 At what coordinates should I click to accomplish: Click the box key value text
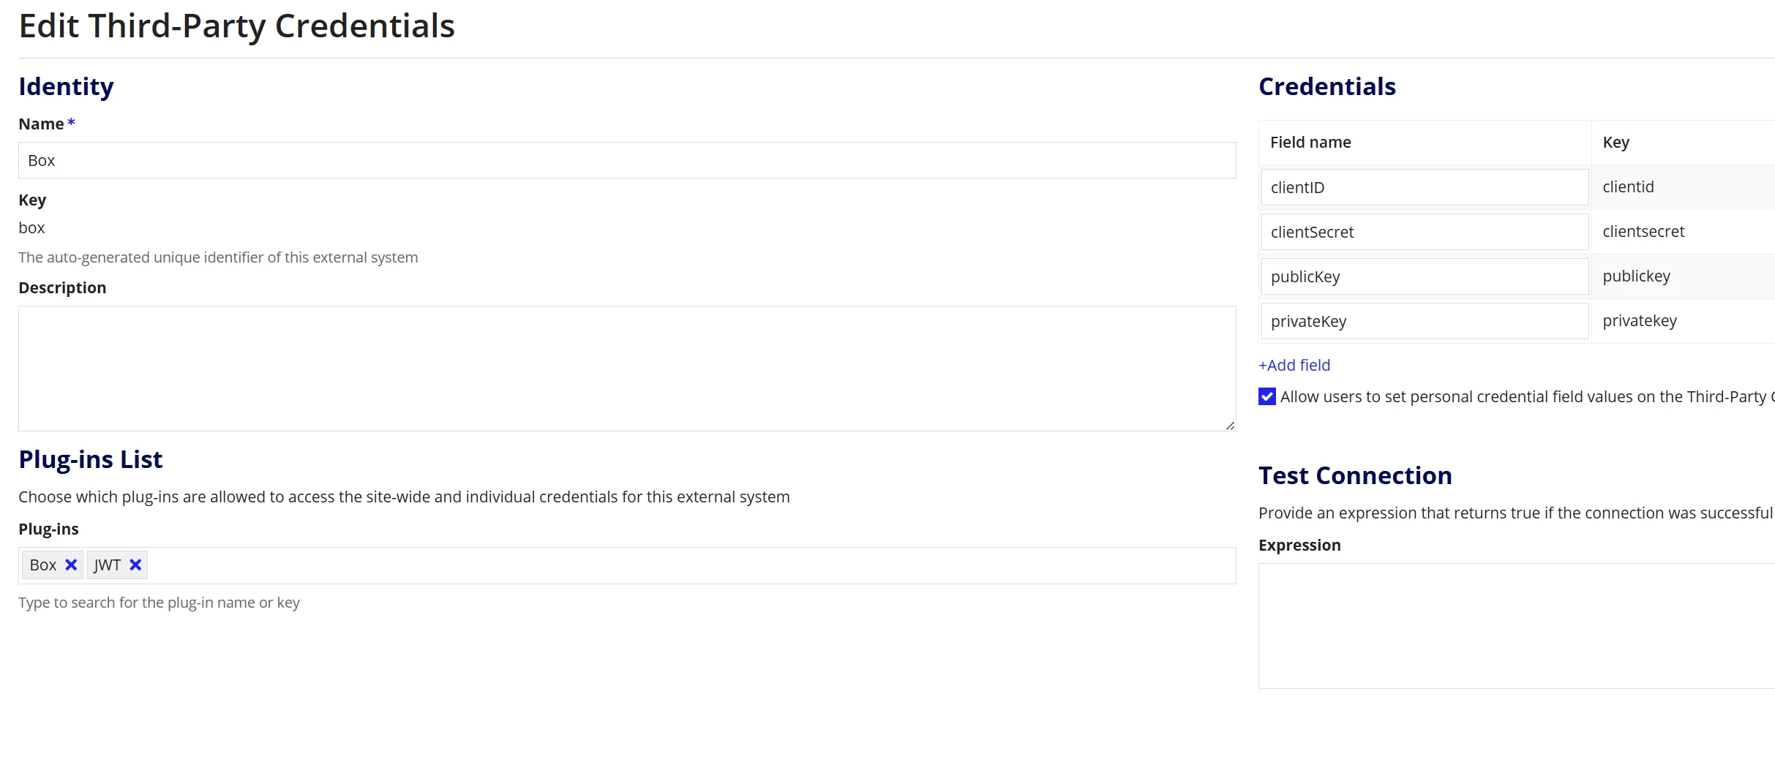31,228
